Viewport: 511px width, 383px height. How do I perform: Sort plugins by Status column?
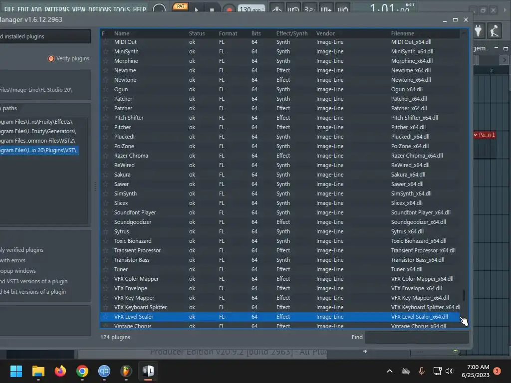click(x=197, y=33)
